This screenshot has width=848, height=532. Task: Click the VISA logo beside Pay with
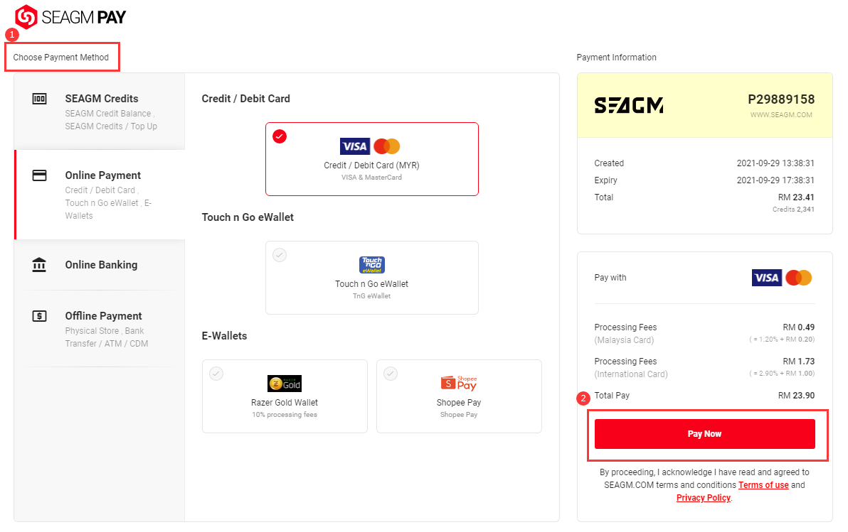point(766,278)
